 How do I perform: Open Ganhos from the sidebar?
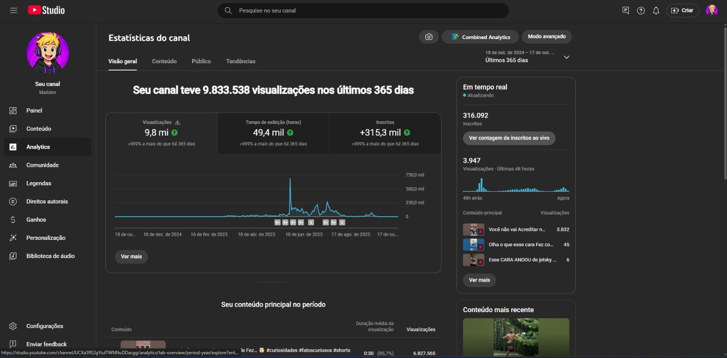36,219
